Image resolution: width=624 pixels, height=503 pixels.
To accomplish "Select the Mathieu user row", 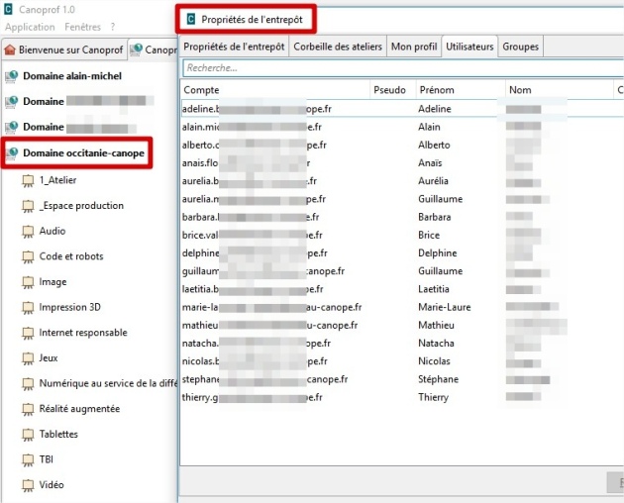I will click(x=402, y=325).
